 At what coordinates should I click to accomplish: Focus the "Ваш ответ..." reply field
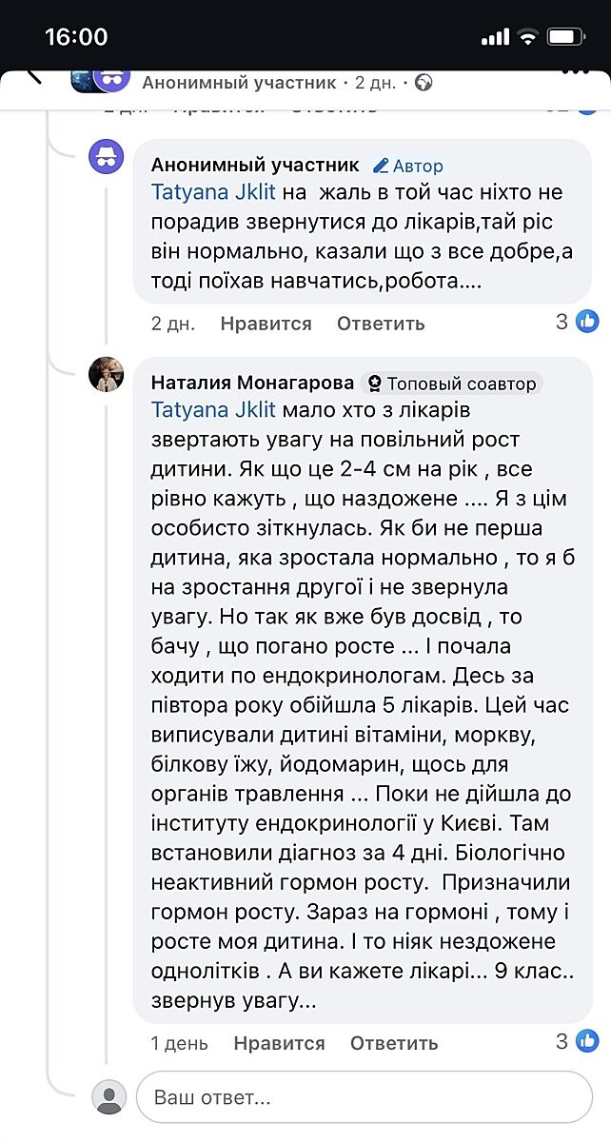click(x=364, y=1097)
